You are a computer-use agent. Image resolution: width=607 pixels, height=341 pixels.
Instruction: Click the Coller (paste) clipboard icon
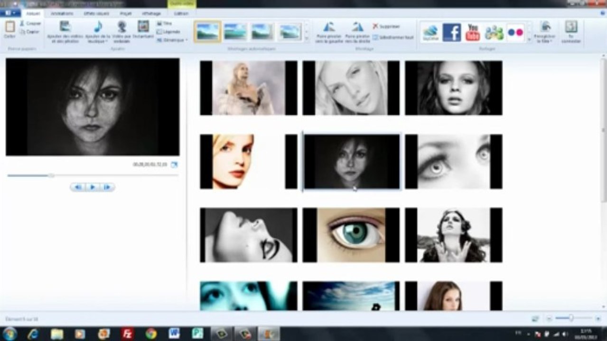coord(9,29)
